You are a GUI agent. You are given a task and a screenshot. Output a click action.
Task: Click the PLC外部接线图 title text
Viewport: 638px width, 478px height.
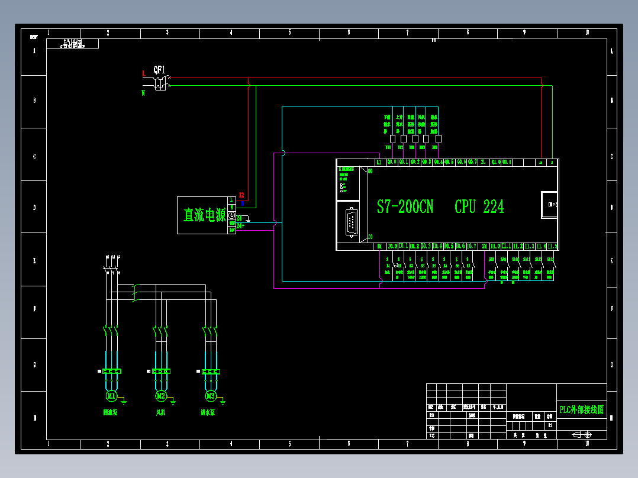581,409
